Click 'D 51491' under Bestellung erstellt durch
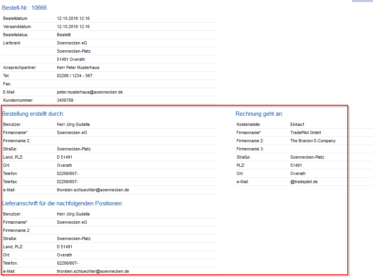The image size is (373, 279). click(x=64, y=157)
